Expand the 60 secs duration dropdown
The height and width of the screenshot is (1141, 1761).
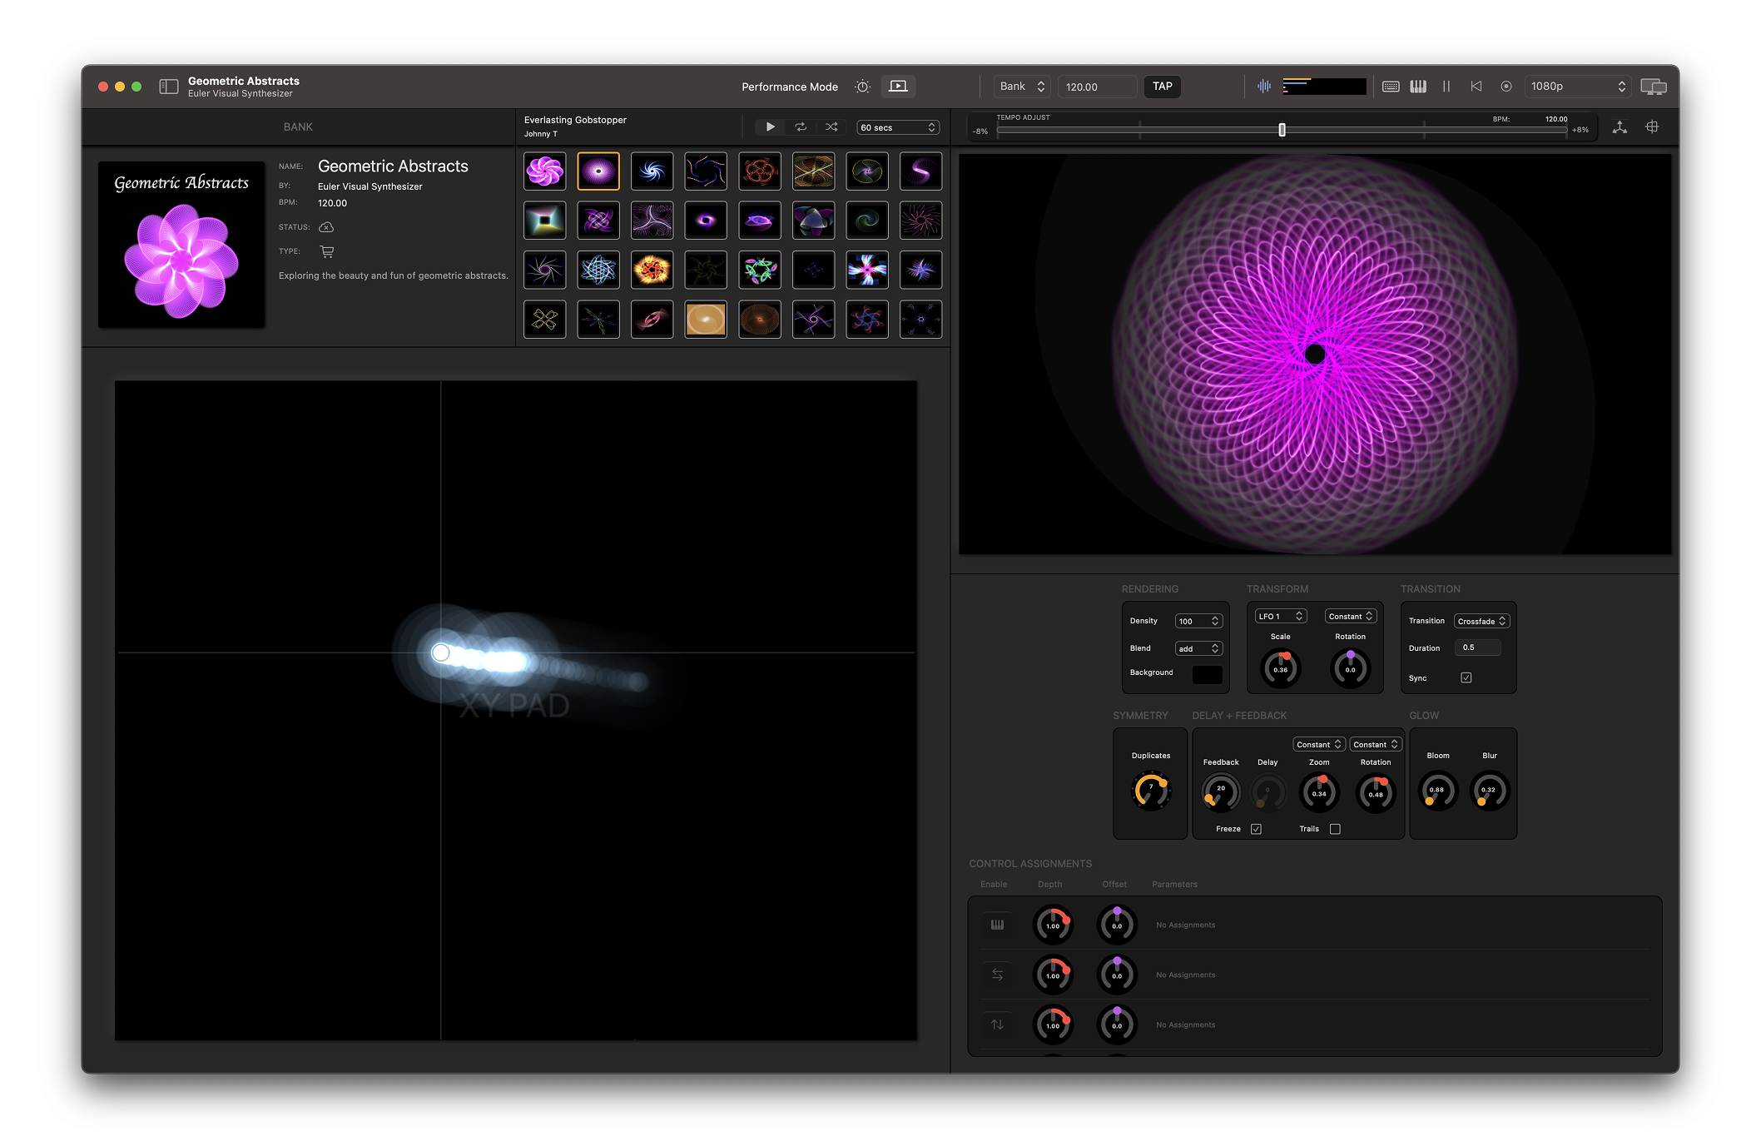click(x=898, y=127)
